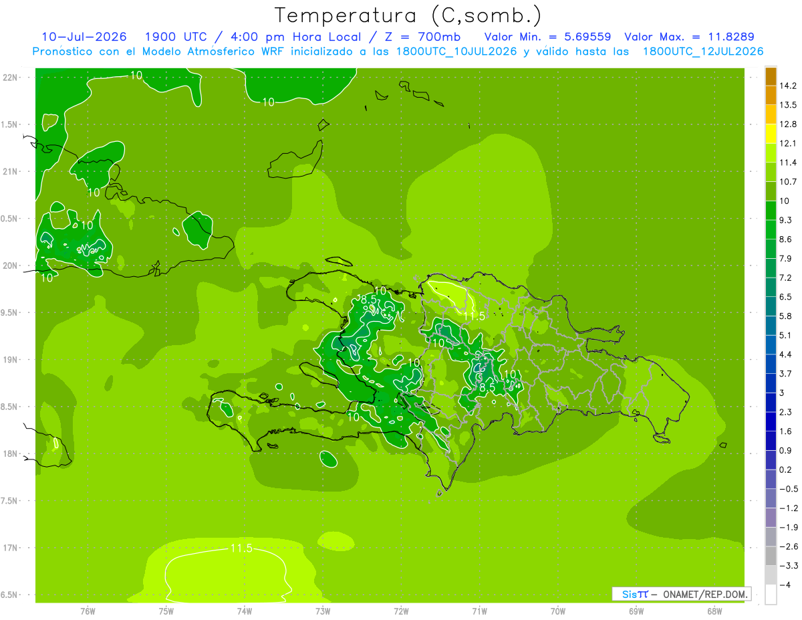Click the latitude label "17N"
Image resolution: width=802 pixels, height=620 pixels.
11,548
